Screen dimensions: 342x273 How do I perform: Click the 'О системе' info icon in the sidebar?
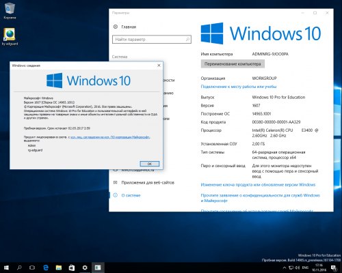tap(116, 195)
